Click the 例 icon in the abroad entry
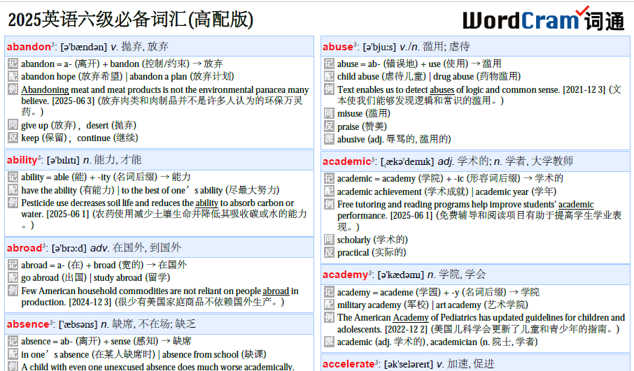 click(13, 291)
